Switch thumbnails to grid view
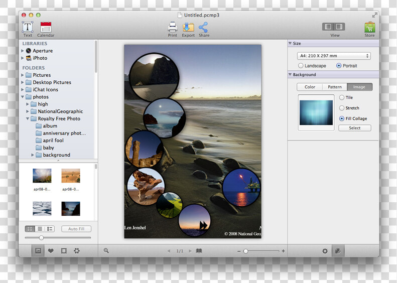Viewport: 397px width, 283px height. (x=30, y=229)
